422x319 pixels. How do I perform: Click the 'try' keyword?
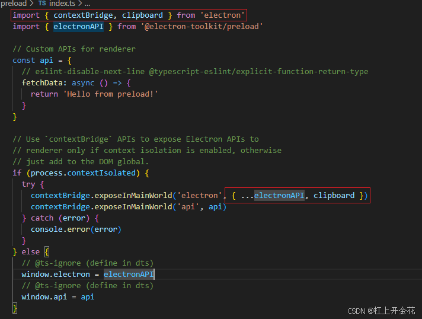pos(28,184)
